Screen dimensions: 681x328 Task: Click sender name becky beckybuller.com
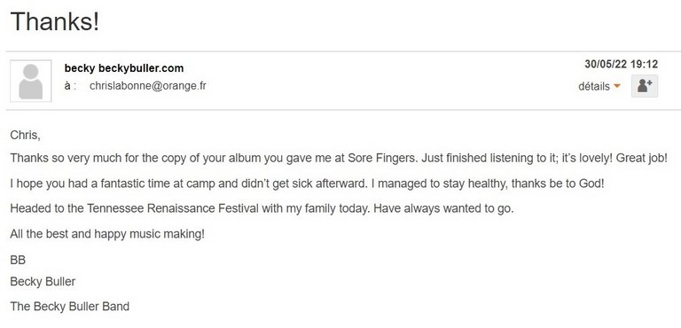124,68
